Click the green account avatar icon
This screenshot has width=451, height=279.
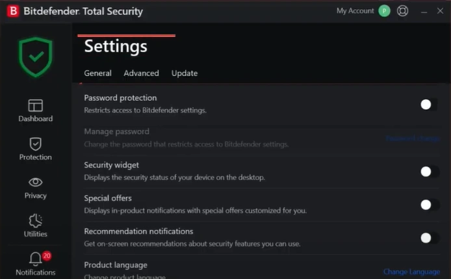click(384, 11)
